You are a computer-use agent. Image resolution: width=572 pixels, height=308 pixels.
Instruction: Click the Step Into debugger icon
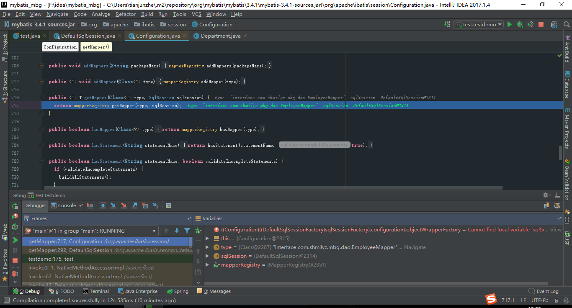tap(113, 205)
